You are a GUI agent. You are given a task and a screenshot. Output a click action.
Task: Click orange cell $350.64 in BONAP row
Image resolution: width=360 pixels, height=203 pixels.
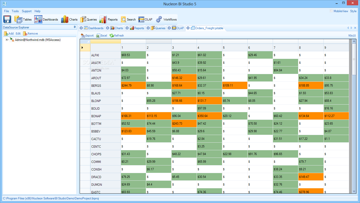[210, 116]
